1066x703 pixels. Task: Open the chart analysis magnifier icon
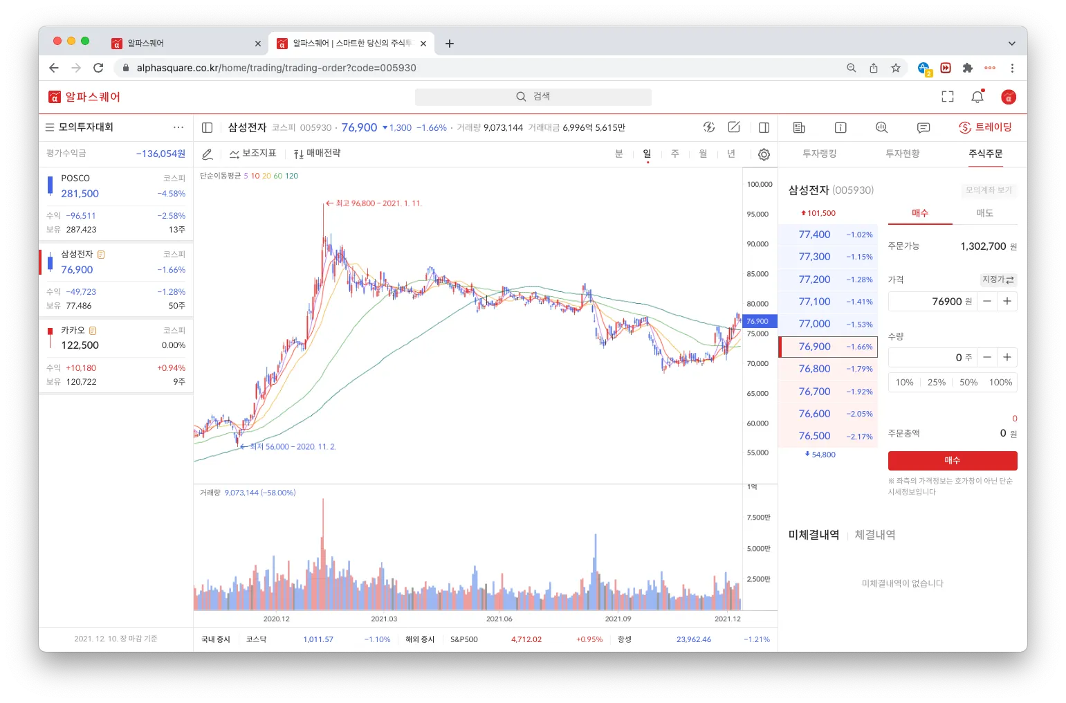[x=881, y=127]
